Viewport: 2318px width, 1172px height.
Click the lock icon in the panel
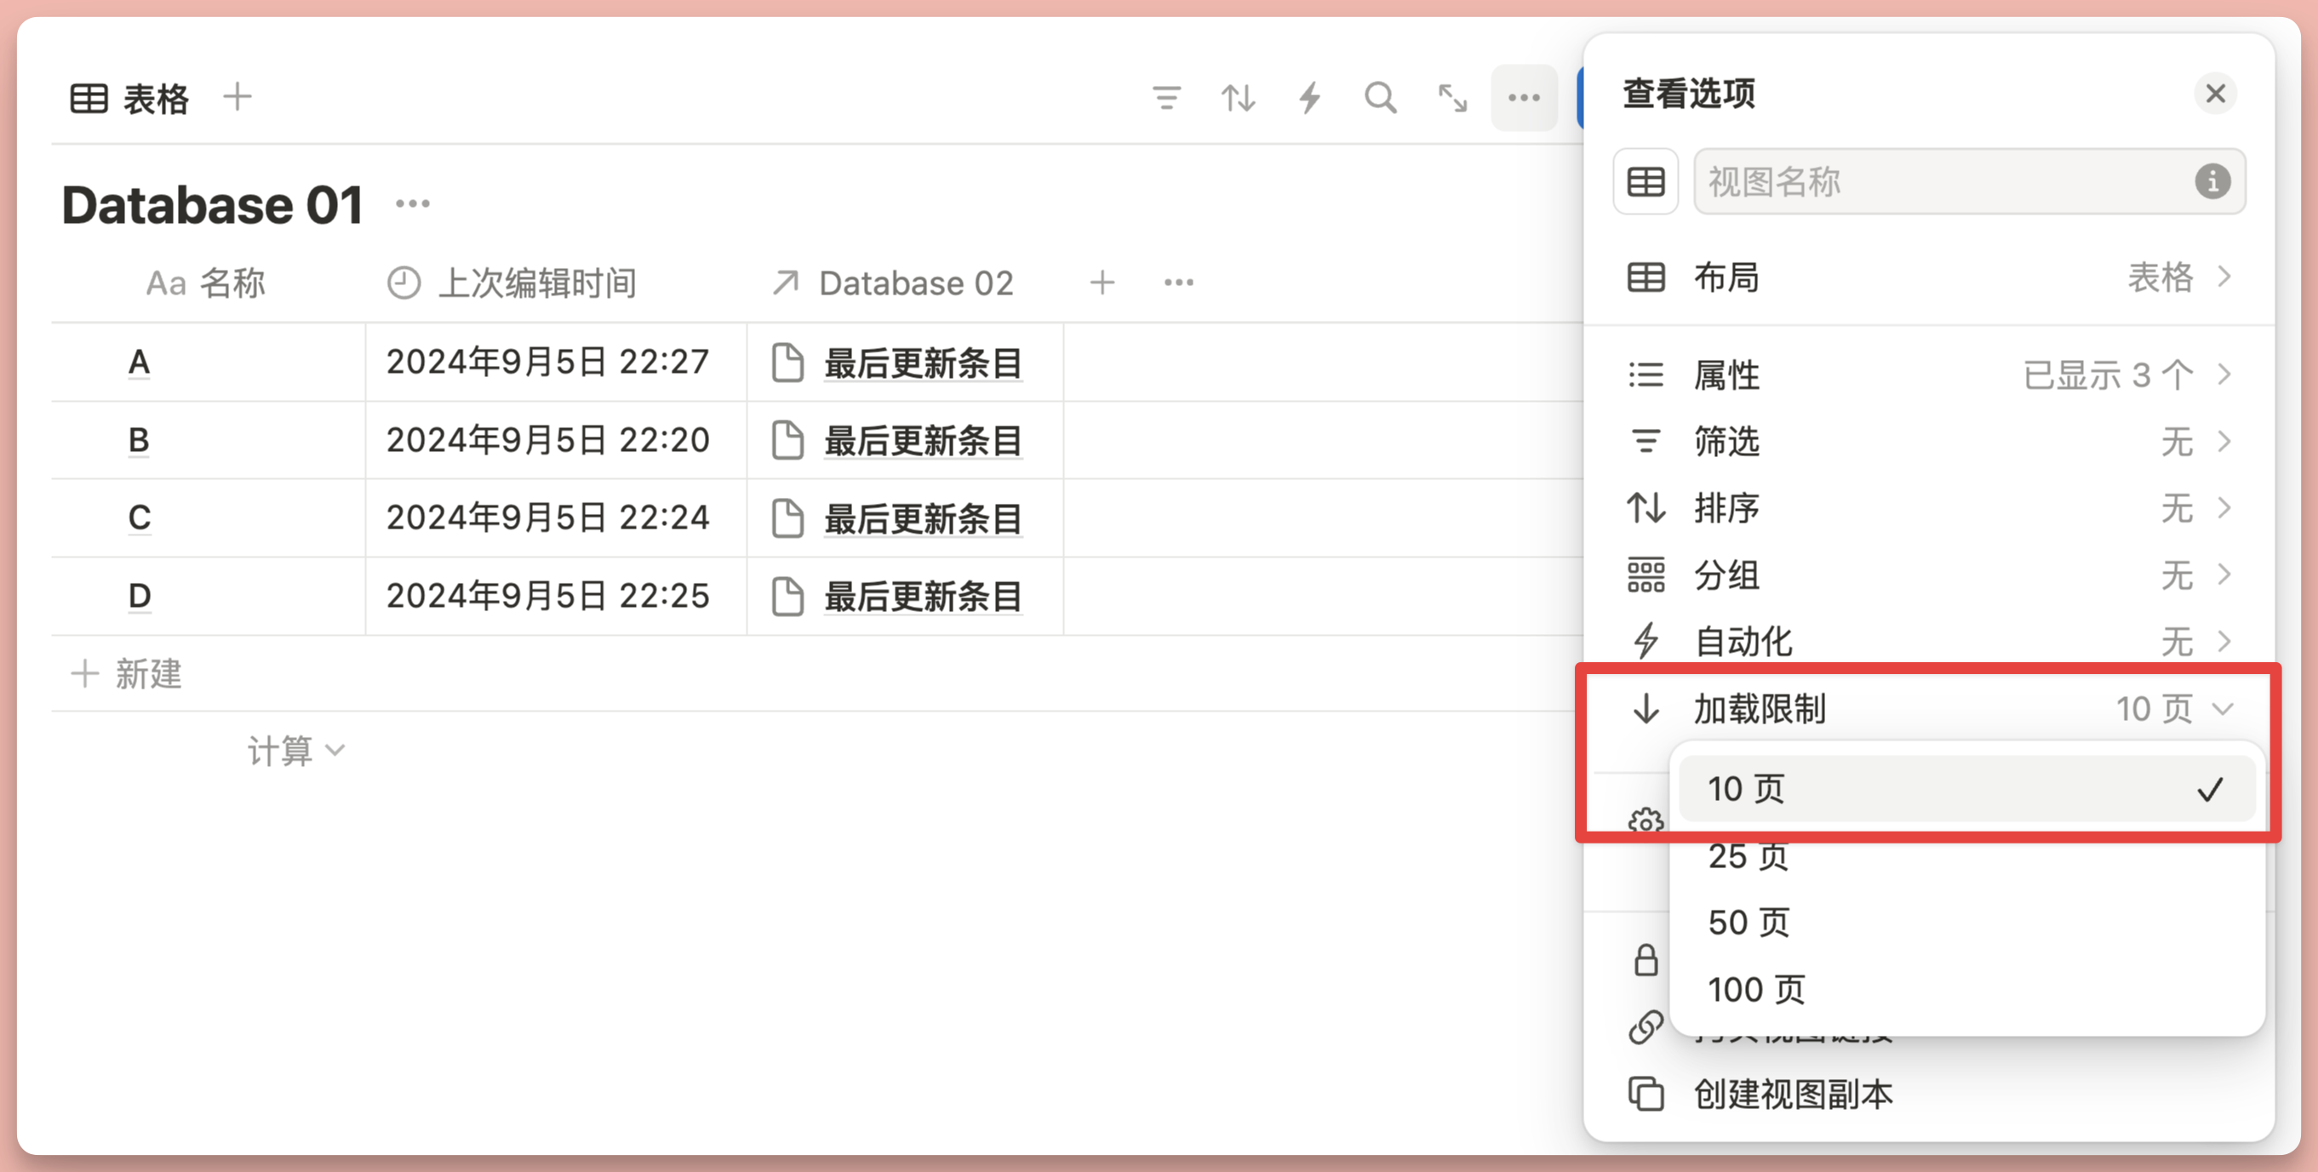point(1645,960)
